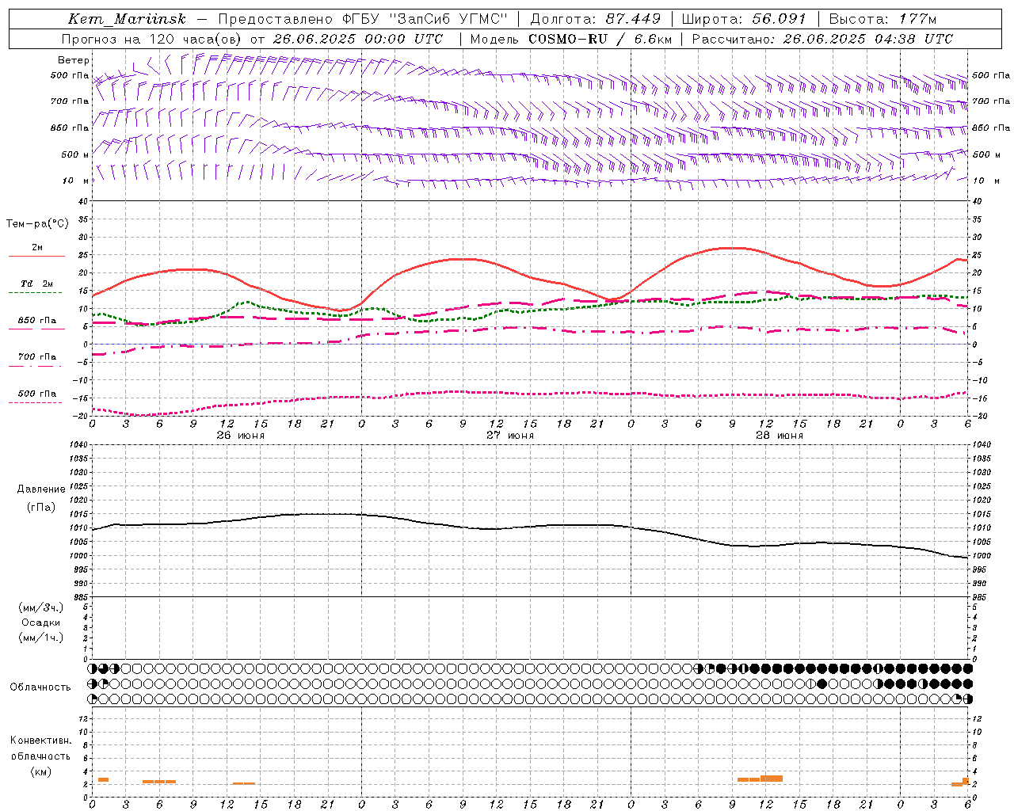Image resolution: width=1014 pixels, height=811 pixels.
Task: Click the 'Осадки' precipitation label
Action: (x=41, y=623)
